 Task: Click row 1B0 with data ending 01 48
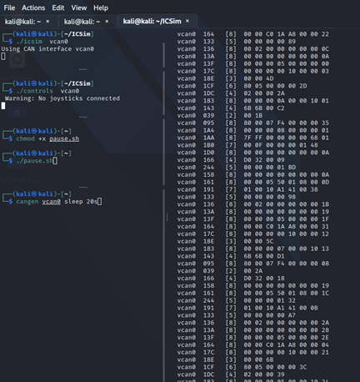[247, 145]
